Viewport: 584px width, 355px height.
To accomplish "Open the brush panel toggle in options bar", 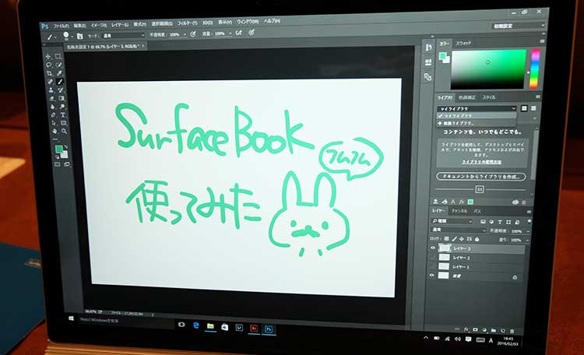I will pyautogui.click(x=79, y=36).
